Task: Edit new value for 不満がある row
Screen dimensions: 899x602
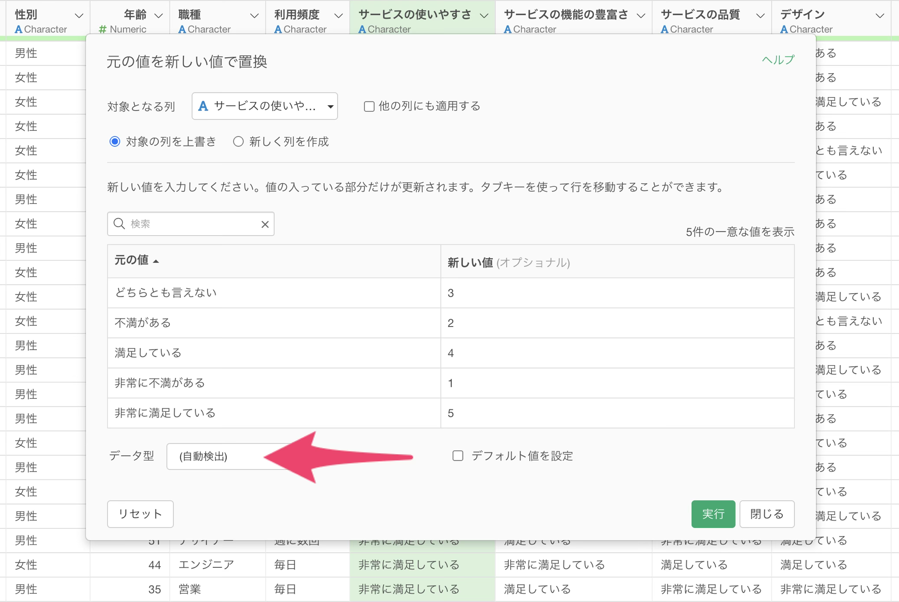Action: 617,323
